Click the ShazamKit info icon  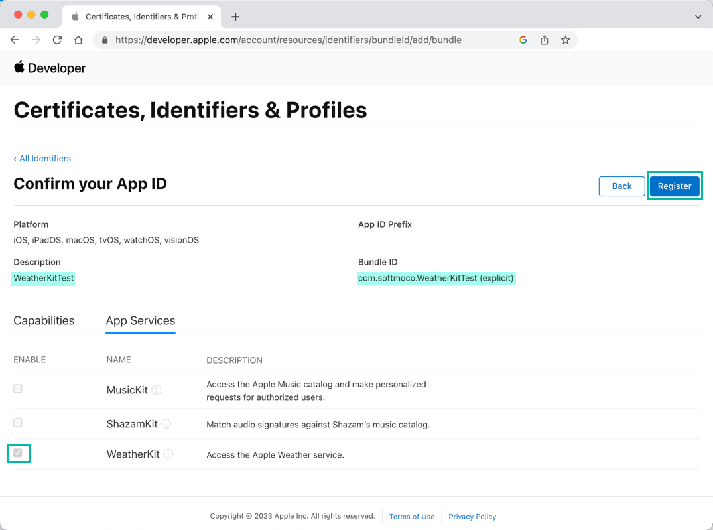coord(166,424)
